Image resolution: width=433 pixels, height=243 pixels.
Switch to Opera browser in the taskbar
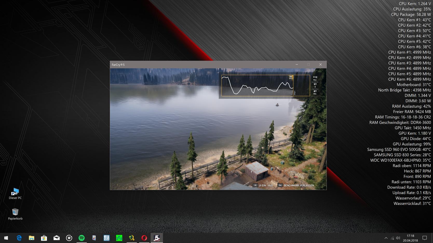pos(144,238)
